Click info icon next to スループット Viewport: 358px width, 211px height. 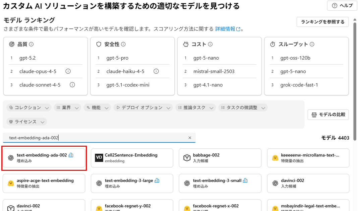point(312,44)
